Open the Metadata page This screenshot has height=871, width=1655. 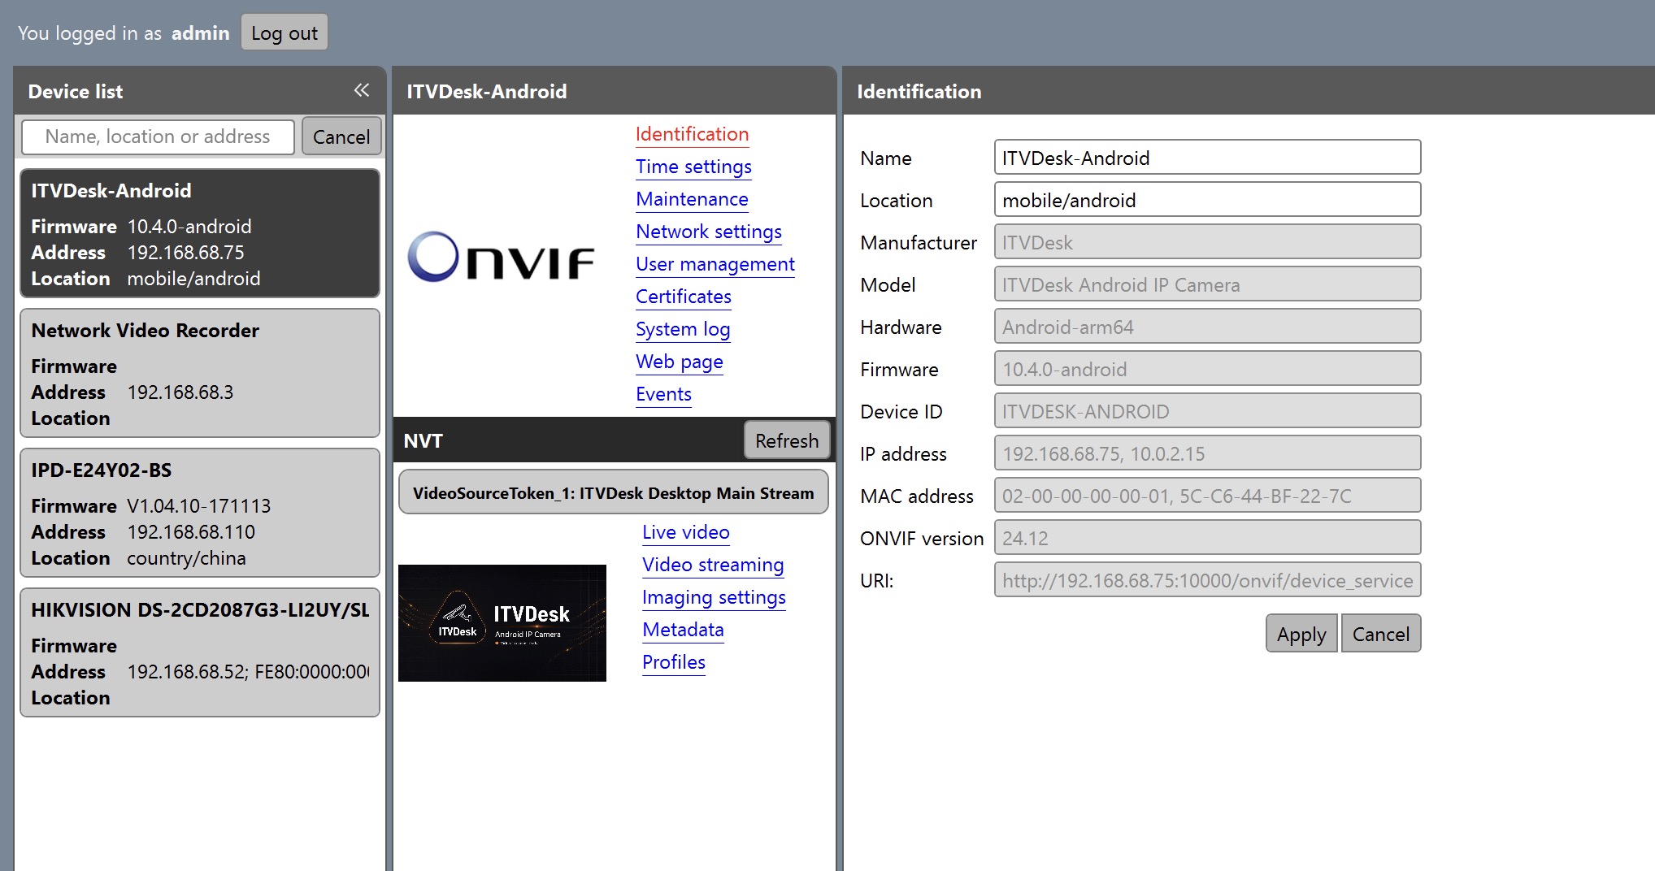pyautogui.click(x=683, y=630)
